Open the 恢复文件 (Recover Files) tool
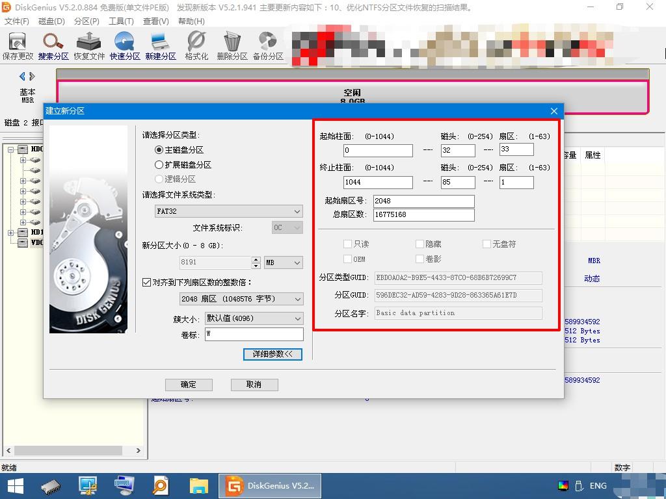 point(88,44)
